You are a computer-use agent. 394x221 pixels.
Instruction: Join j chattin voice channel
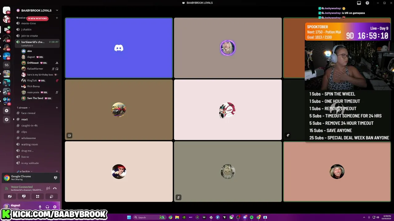(x=37, y=29)
